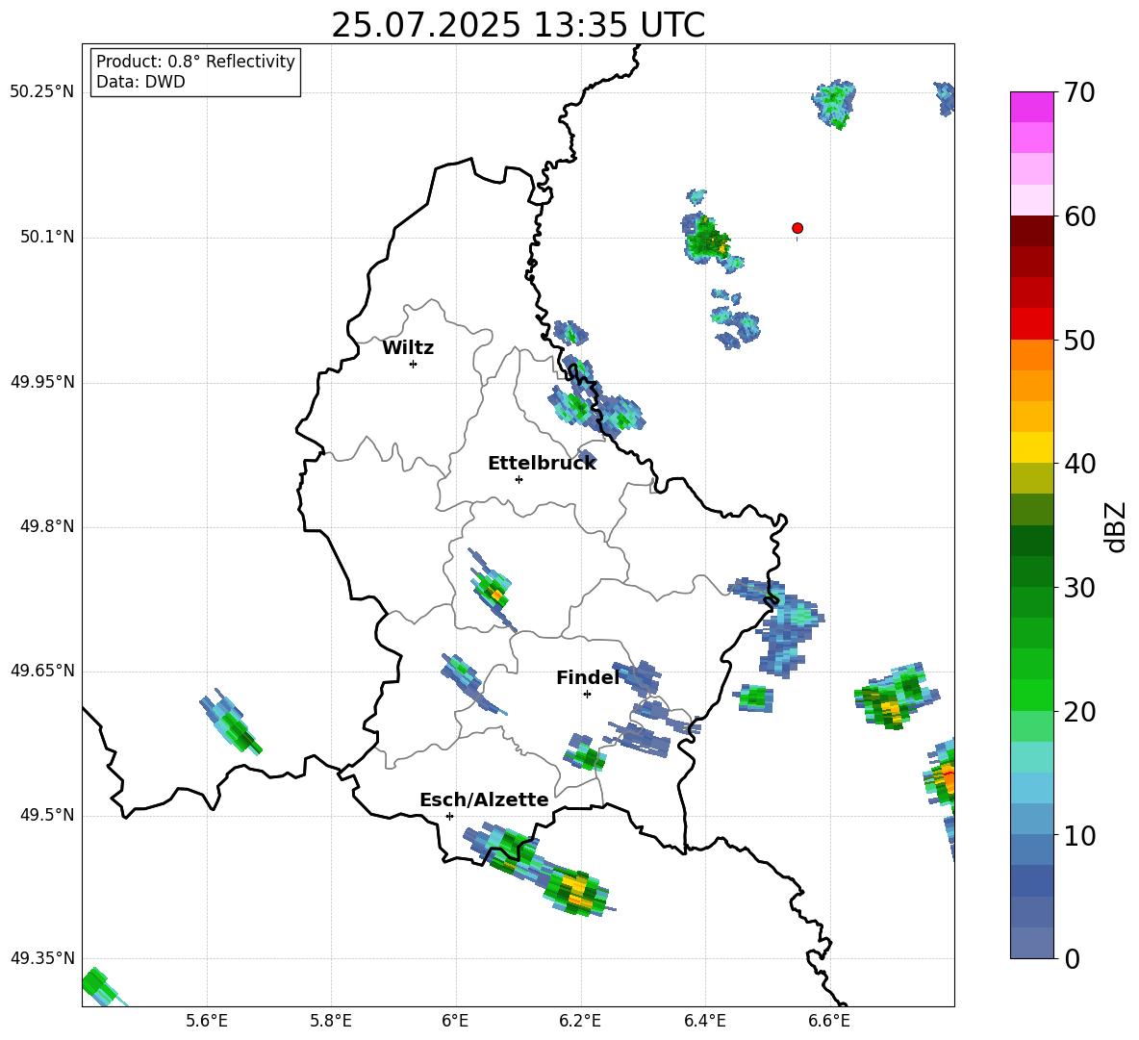Screen dimensions: 1139x1040
Task: Click the 10 tick on the colorbar
Action: [1079, 835]
